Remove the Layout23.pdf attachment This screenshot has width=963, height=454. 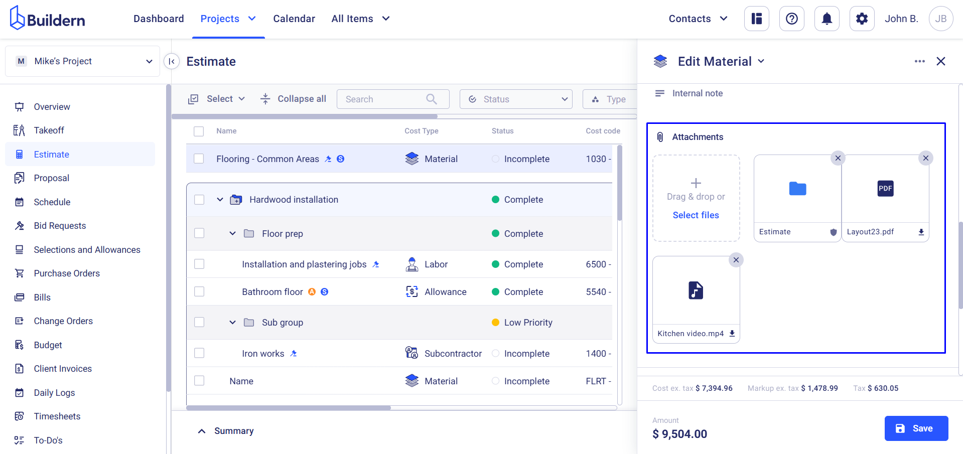tap(926, 158)
